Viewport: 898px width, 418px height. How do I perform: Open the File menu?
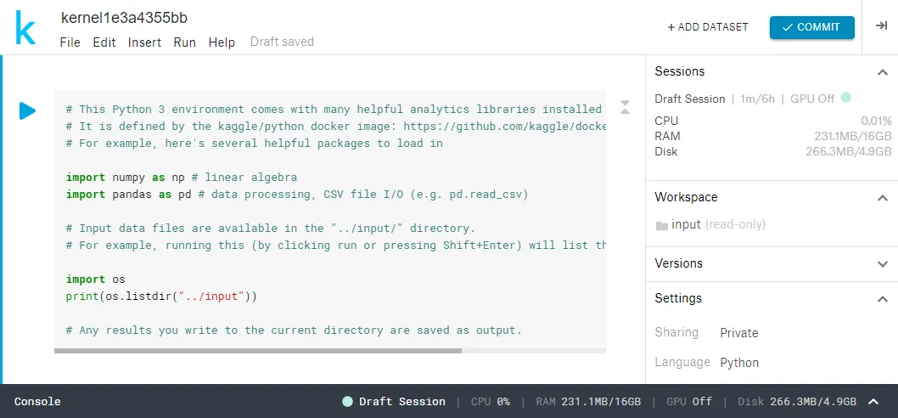pyautogui.click(x=70, y=42)
